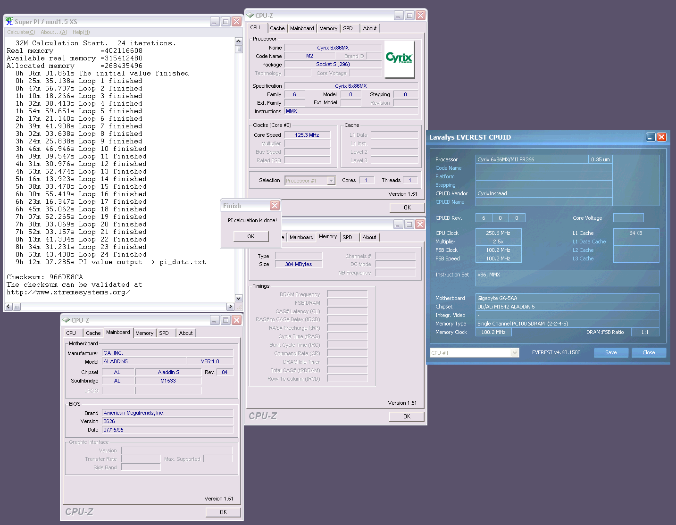Click Super PI vertical scrollbar up arrow
This screenshot has width=676, height=525.
(239, 42)
